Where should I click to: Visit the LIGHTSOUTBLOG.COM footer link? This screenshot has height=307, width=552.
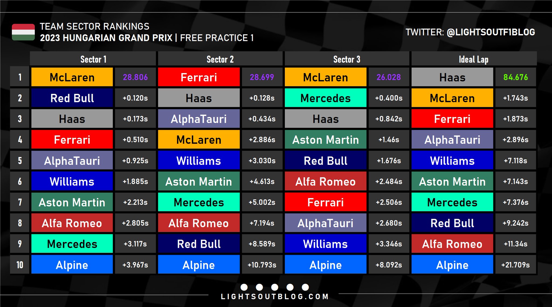click(275, 296)
